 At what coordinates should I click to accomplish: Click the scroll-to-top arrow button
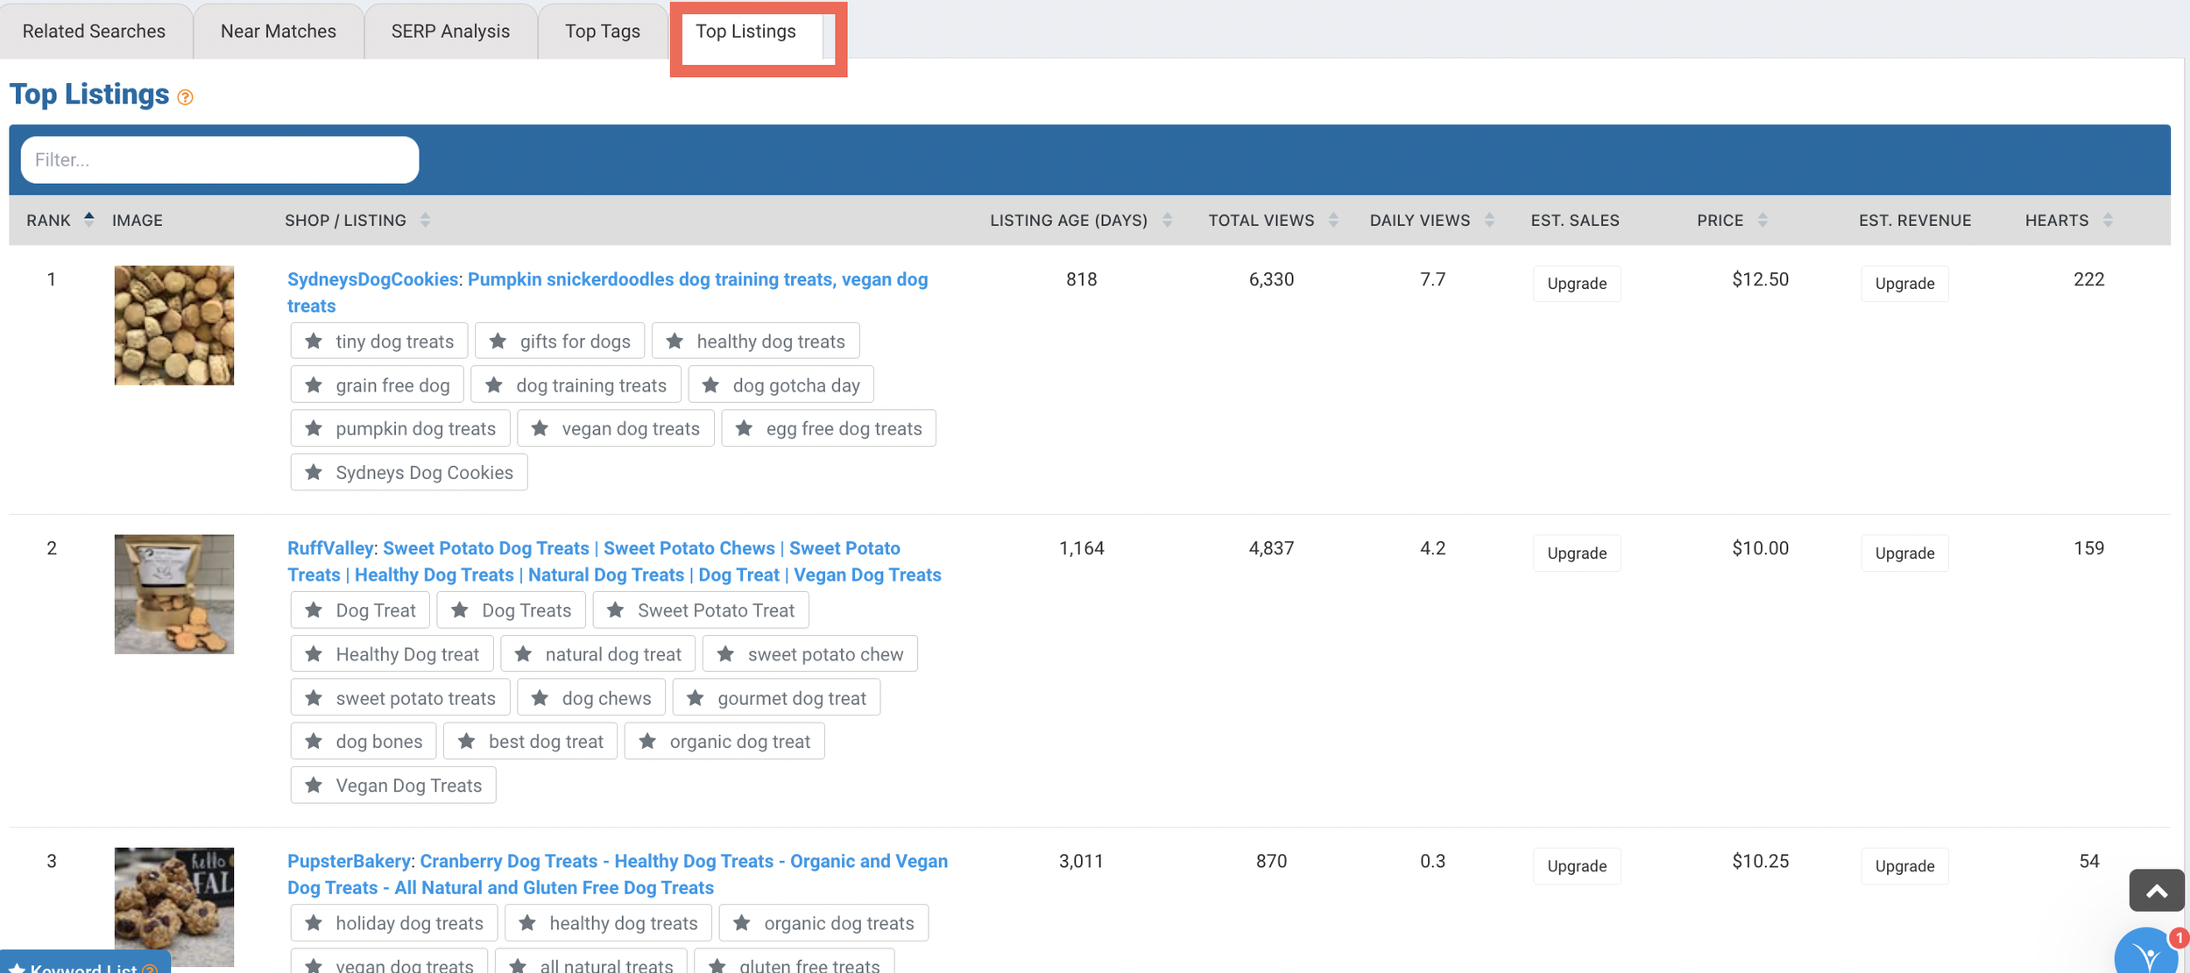click(2156, 891)
